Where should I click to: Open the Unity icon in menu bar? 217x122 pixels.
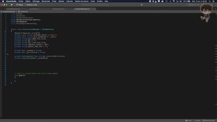(153, 1)
